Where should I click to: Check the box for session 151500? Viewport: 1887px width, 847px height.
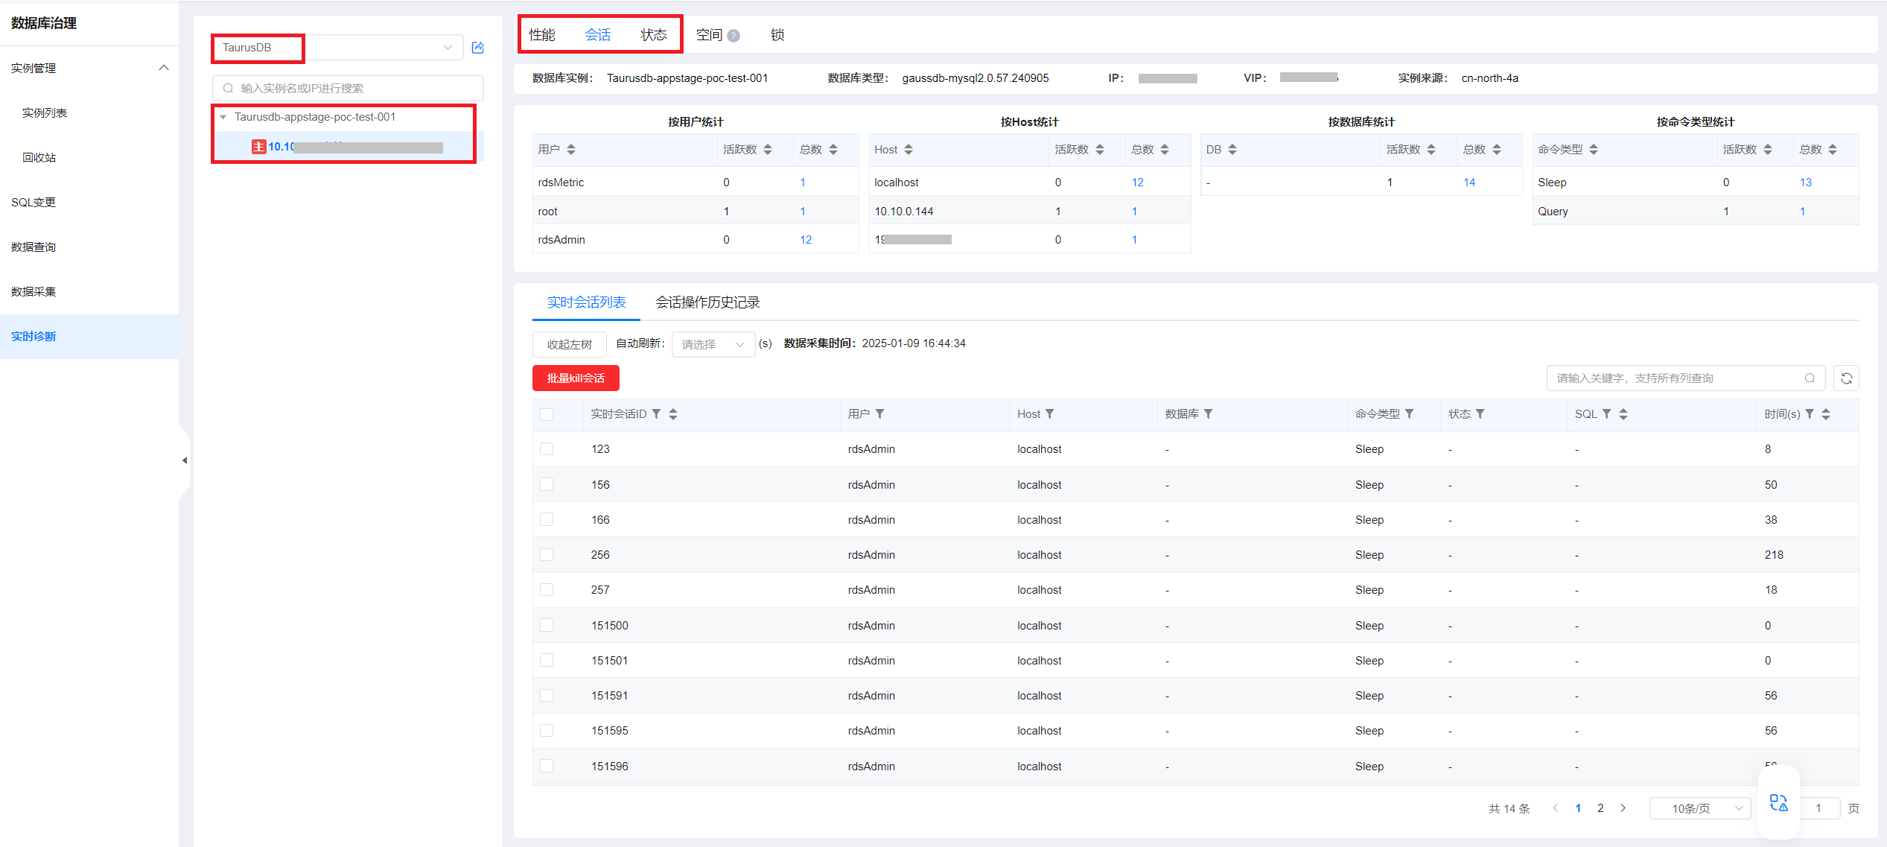(547, 626)
